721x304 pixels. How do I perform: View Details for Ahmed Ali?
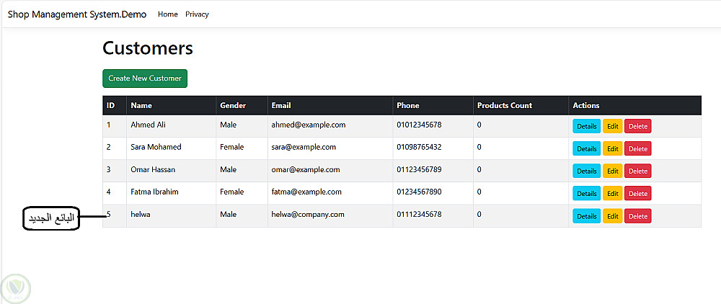586,126
